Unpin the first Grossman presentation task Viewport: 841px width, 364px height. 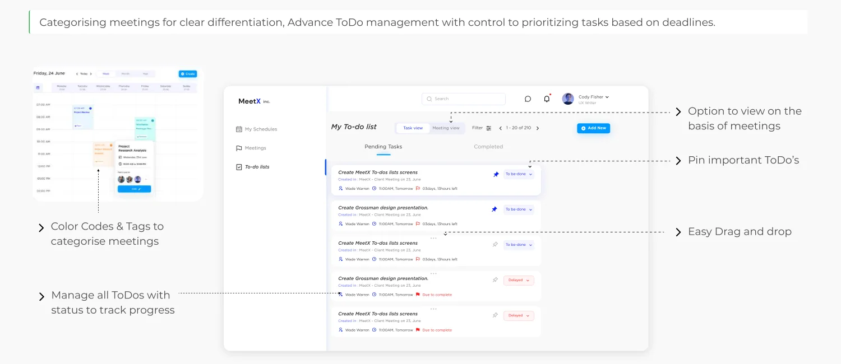tap(495, 209)
